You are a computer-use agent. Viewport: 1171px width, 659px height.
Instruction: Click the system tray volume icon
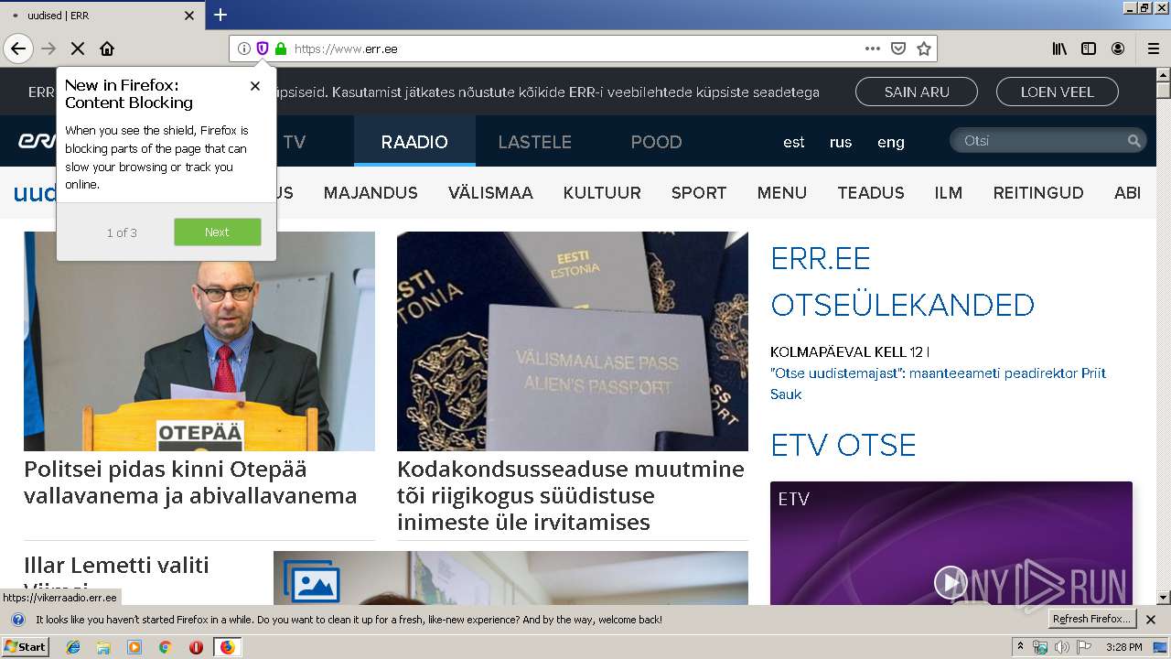coord(1061,647)
